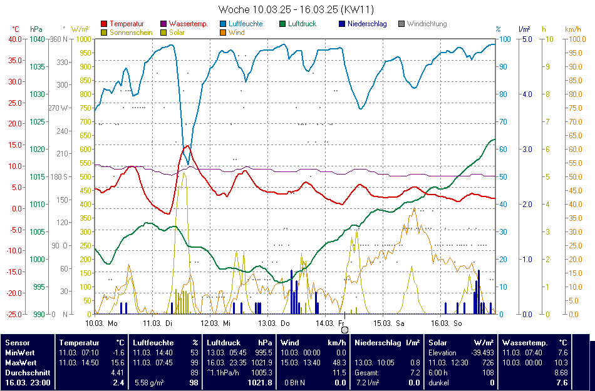Click the Niederschlag column header in the table

[x=378, y=342]
